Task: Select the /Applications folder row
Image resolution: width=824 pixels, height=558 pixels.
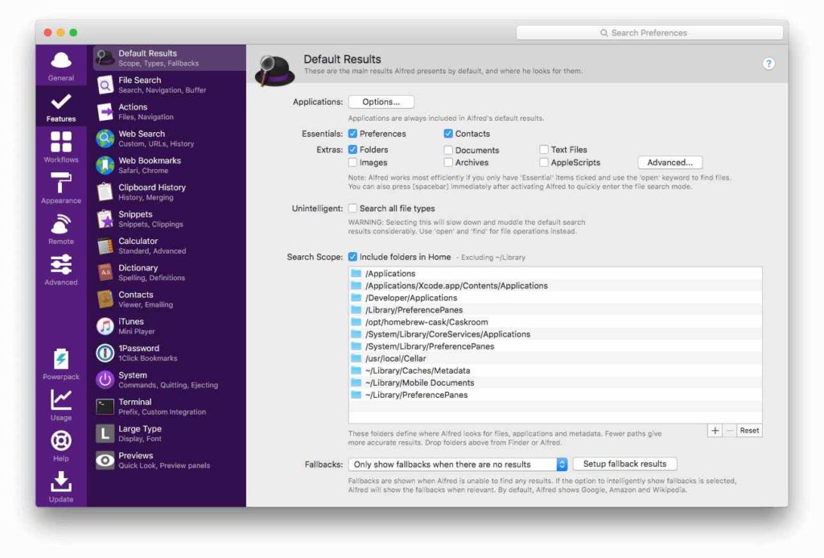Action: (555, 274)
